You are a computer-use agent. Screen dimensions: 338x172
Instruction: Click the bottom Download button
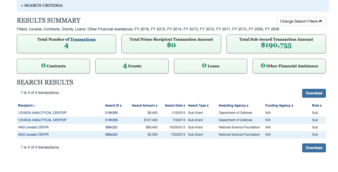[314, 148]
